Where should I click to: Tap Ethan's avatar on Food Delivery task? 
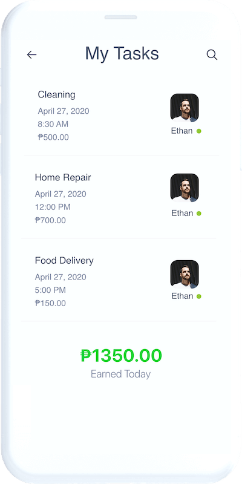point(185,274)
